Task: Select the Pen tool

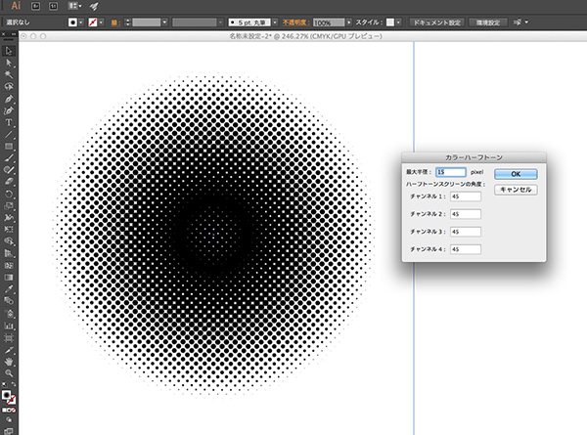Action: [x=9, y=98]
